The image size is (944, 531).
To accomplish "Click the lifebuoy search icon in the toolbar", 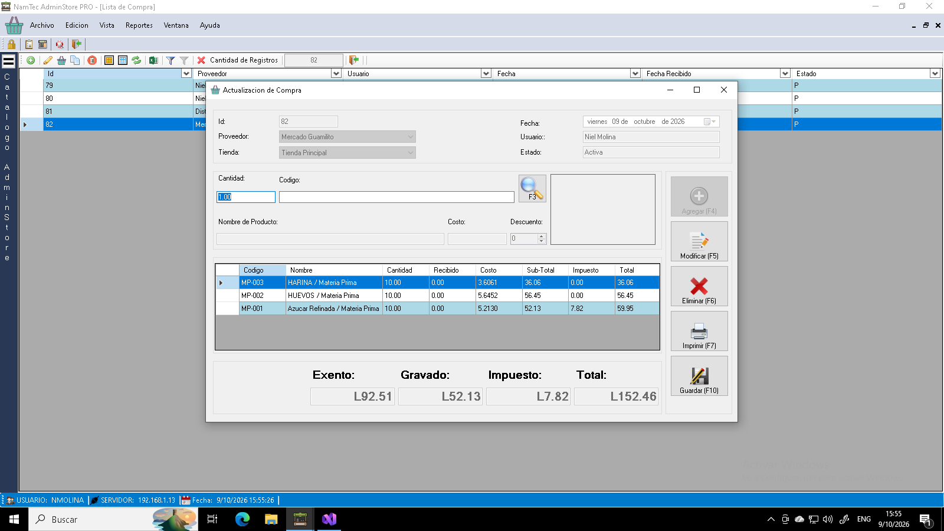I will [60, 44].
